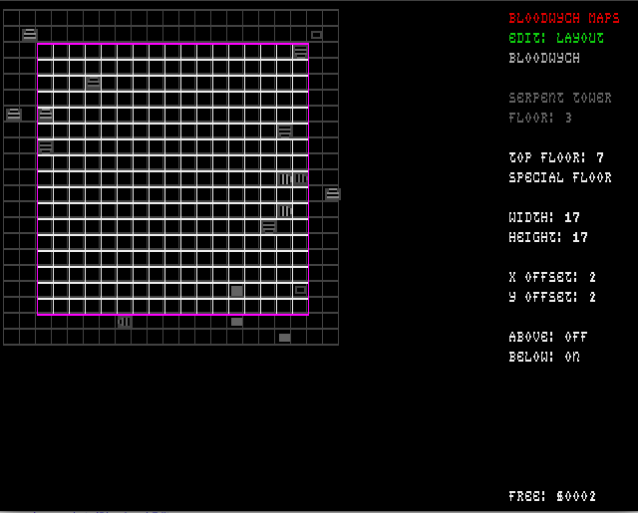Toggle the ABOVE: OFF overlay setting
Viewport: 638px width, 513px height.
(x=548, y=337)
